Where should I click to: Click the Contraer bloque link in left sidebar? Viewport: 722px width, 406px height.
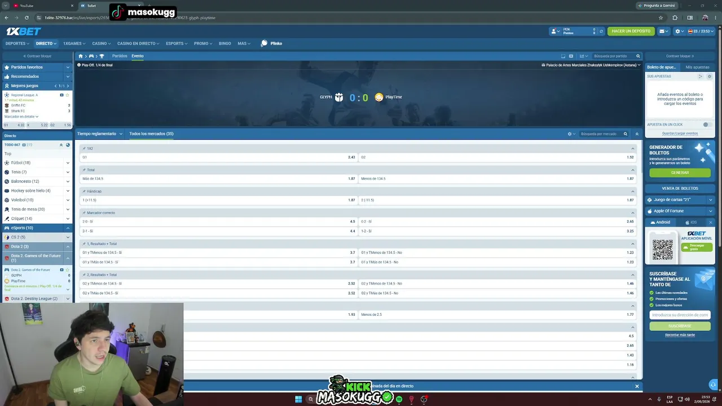pyautogui.click(x=37, y=56)
